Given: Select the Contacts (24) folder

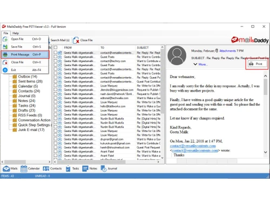Looking at the screenshot, I should point(29,91).
